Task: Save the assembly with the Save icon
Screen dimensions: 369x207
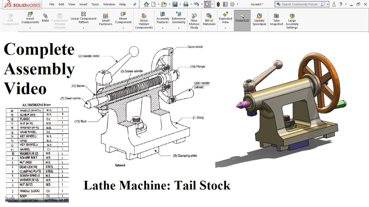Action: [175, 4]
